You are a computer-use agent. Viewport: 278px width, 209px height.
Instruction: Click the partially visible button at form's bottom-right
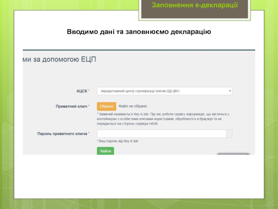[x=233, y=154]
